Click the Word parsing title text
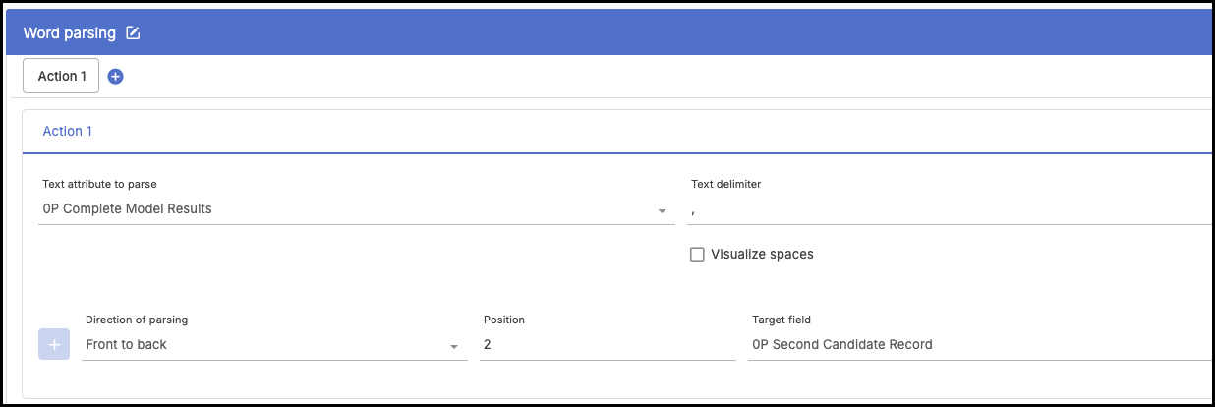Image resolution: width=1215 pixels, height=407 pixels. 69,33
